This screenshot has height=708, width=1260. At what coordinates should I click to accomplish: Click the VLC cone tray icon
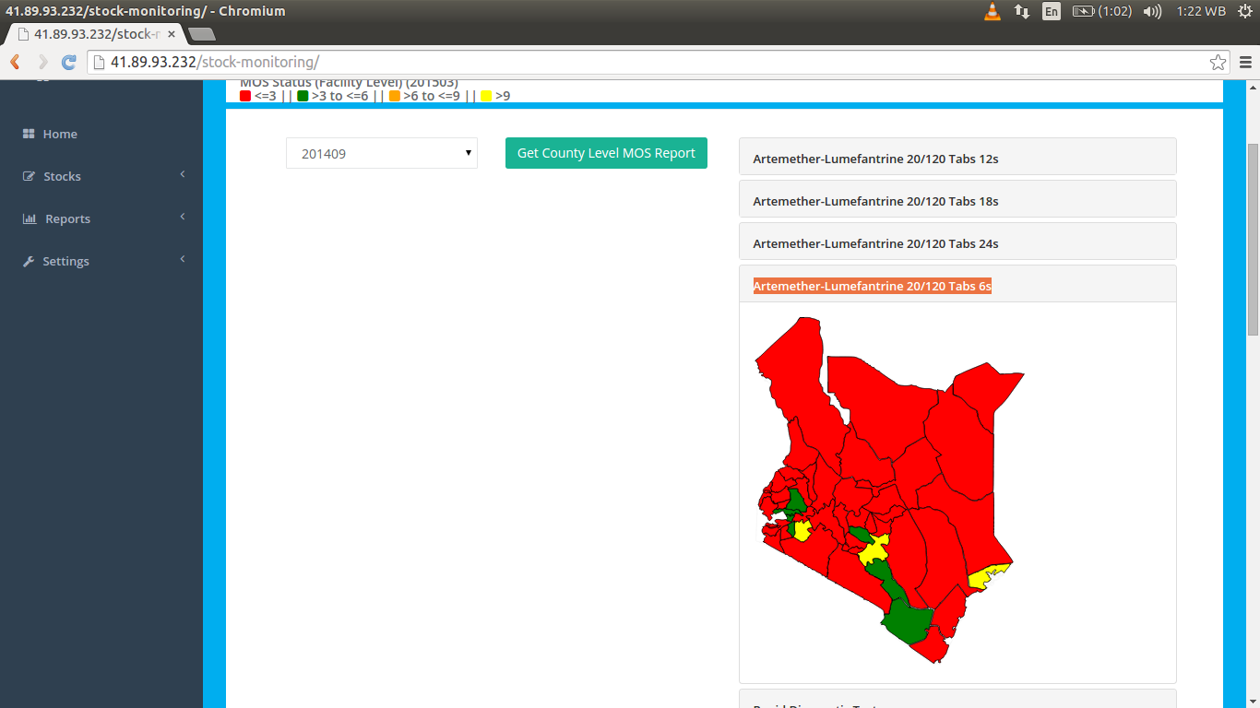993,11
